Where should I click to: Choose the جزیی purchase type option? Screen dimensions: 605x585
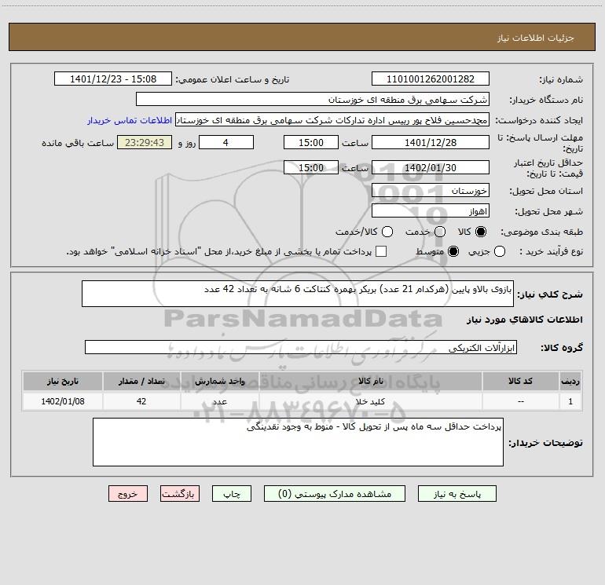500,251
